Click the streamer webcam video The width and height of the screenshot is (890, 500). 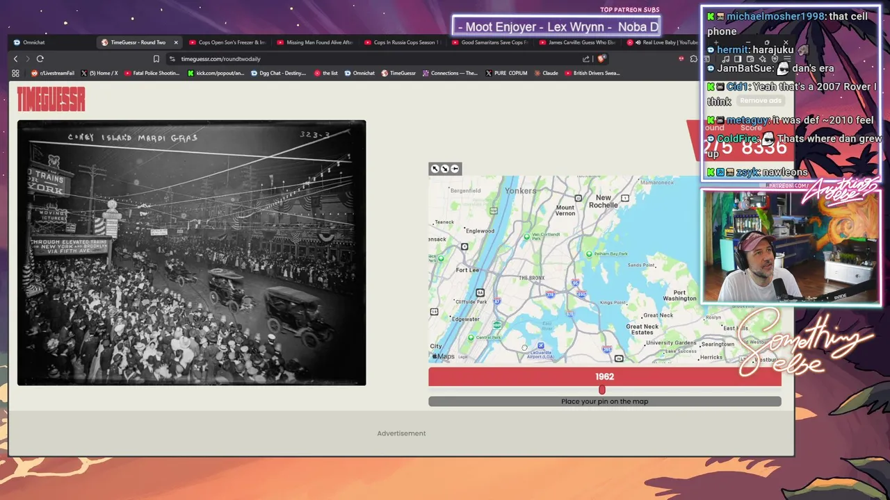tap(791, 247)
